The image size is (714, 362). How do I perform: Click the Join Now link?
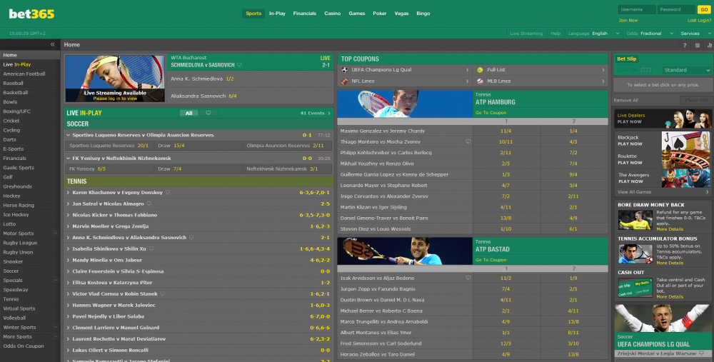click(x=628, y=20)
